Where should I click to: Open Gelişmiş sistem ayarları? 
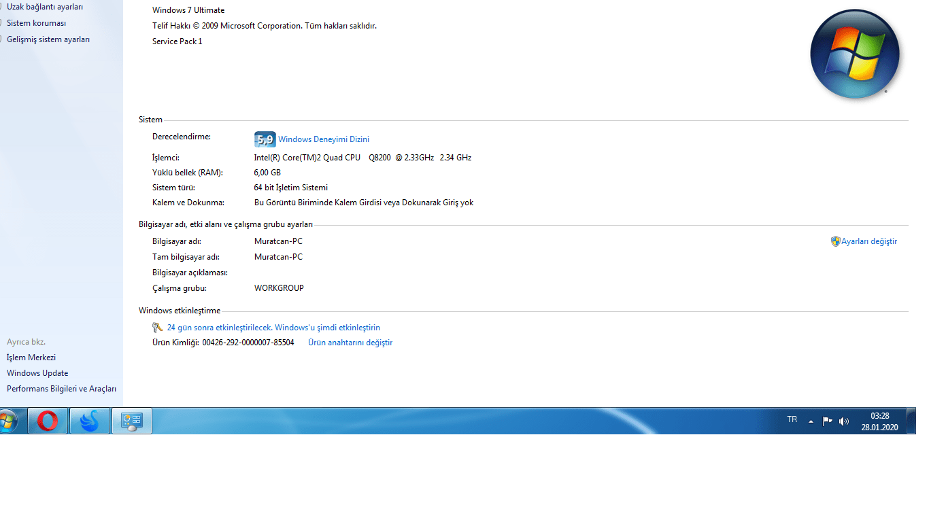coord(48,39)
